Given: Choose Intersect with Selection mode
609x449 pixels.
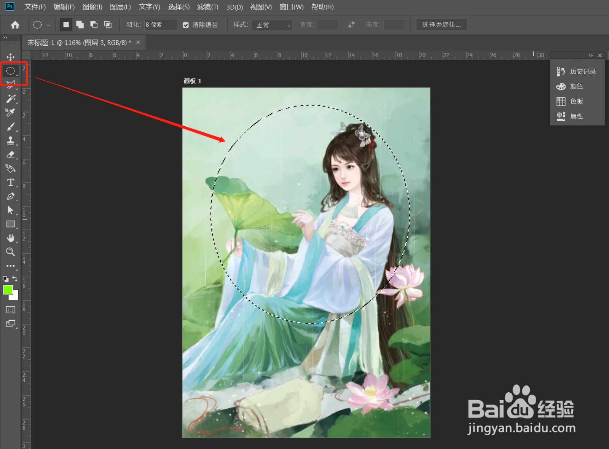Looking at the screenshot, I should (108, 25).
